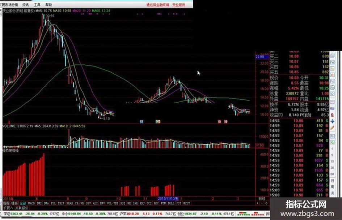
Task: Switch indicator to SAR
Action: coord(135,203)
